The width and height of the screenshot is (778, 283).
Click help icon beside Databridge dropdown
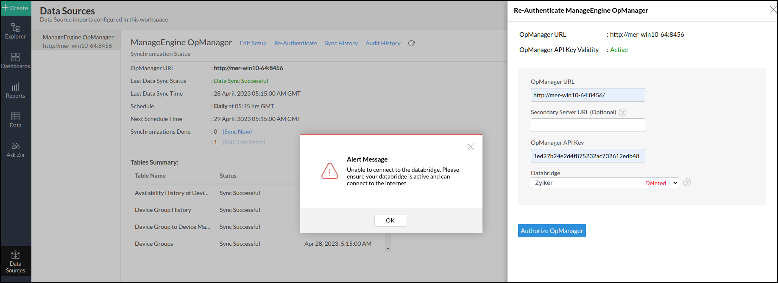point(687,182)
